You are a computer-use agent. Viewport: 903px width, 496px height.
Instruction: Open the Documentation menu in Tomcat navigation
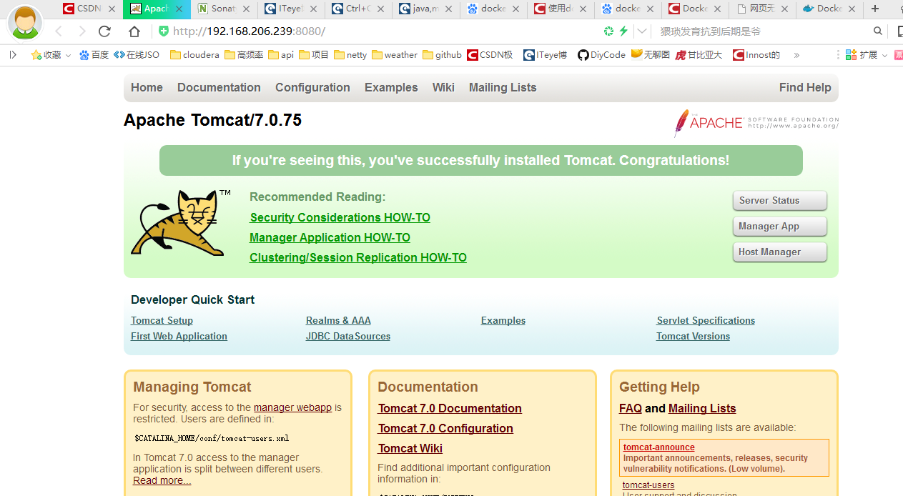click(x=219, y=87)
